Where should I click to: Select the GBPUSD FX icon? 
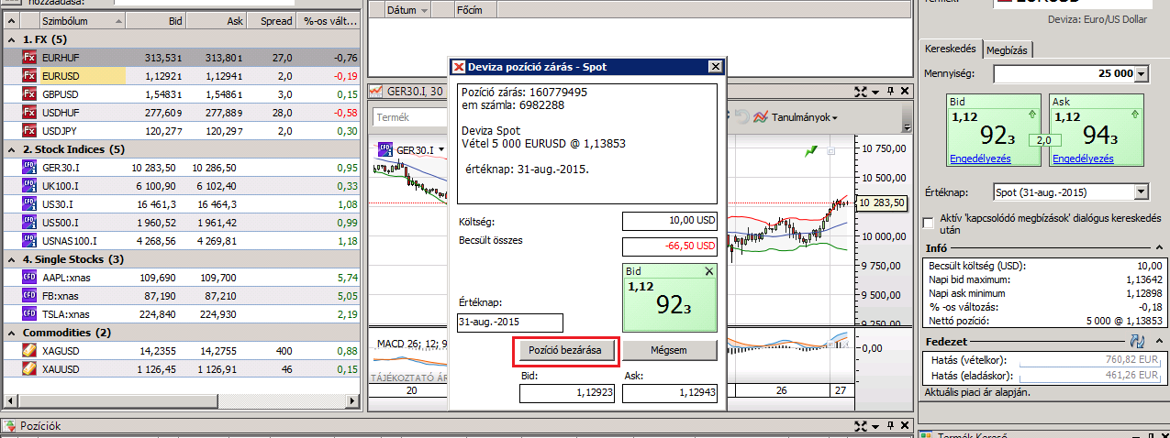point(28,94)
